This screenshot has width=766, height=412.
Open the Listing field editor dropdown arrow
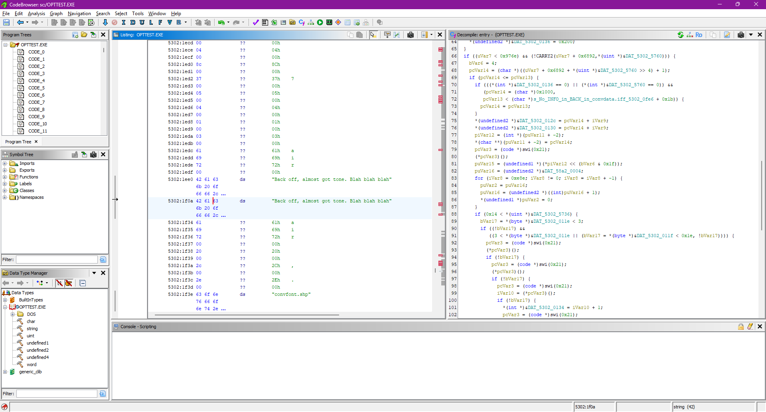tap(431, 35)
